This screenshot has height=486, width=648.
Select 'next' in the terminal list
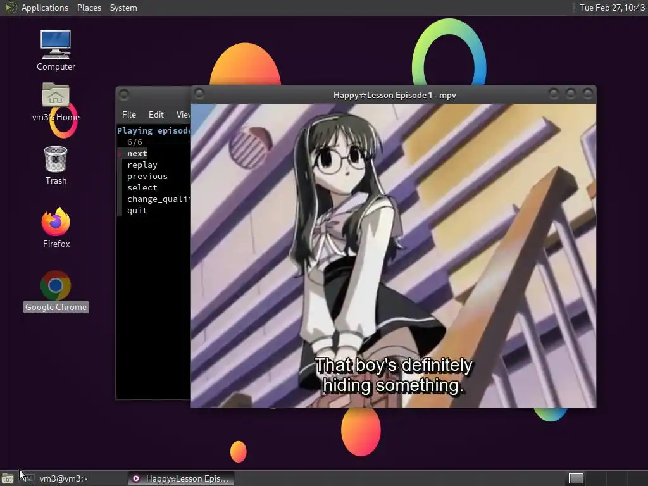[x=137, y=153]
